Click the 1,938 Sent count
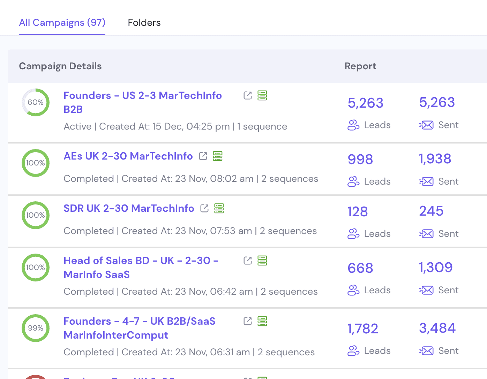 pyautogui.click(x=435, y=158)
